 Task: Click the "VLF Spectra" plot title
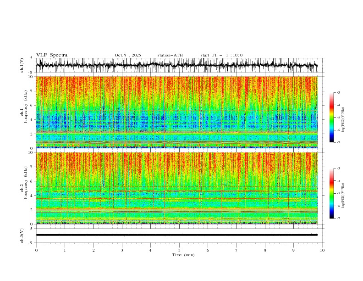click(52, 55)
